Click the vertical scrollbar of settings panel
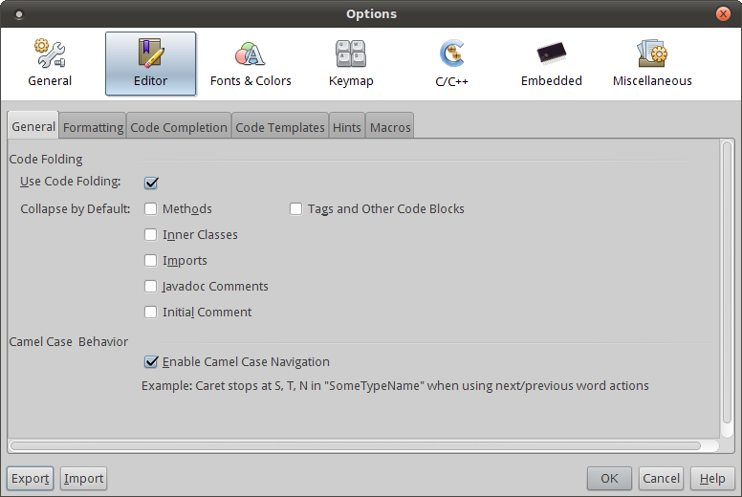This screenshot has height=497, width=742. click(x=728, y=283)
